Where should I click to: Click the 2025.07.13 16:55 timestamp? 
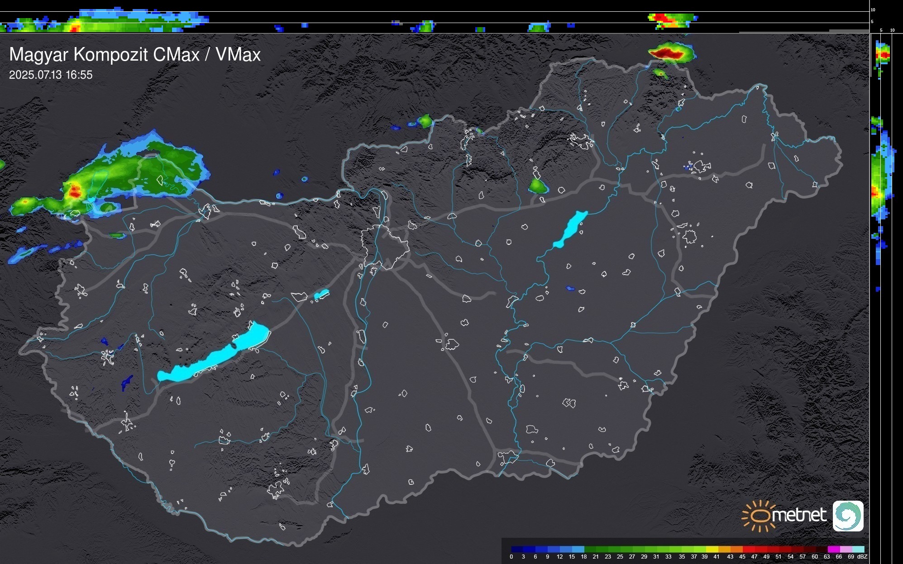click(51, 75)
